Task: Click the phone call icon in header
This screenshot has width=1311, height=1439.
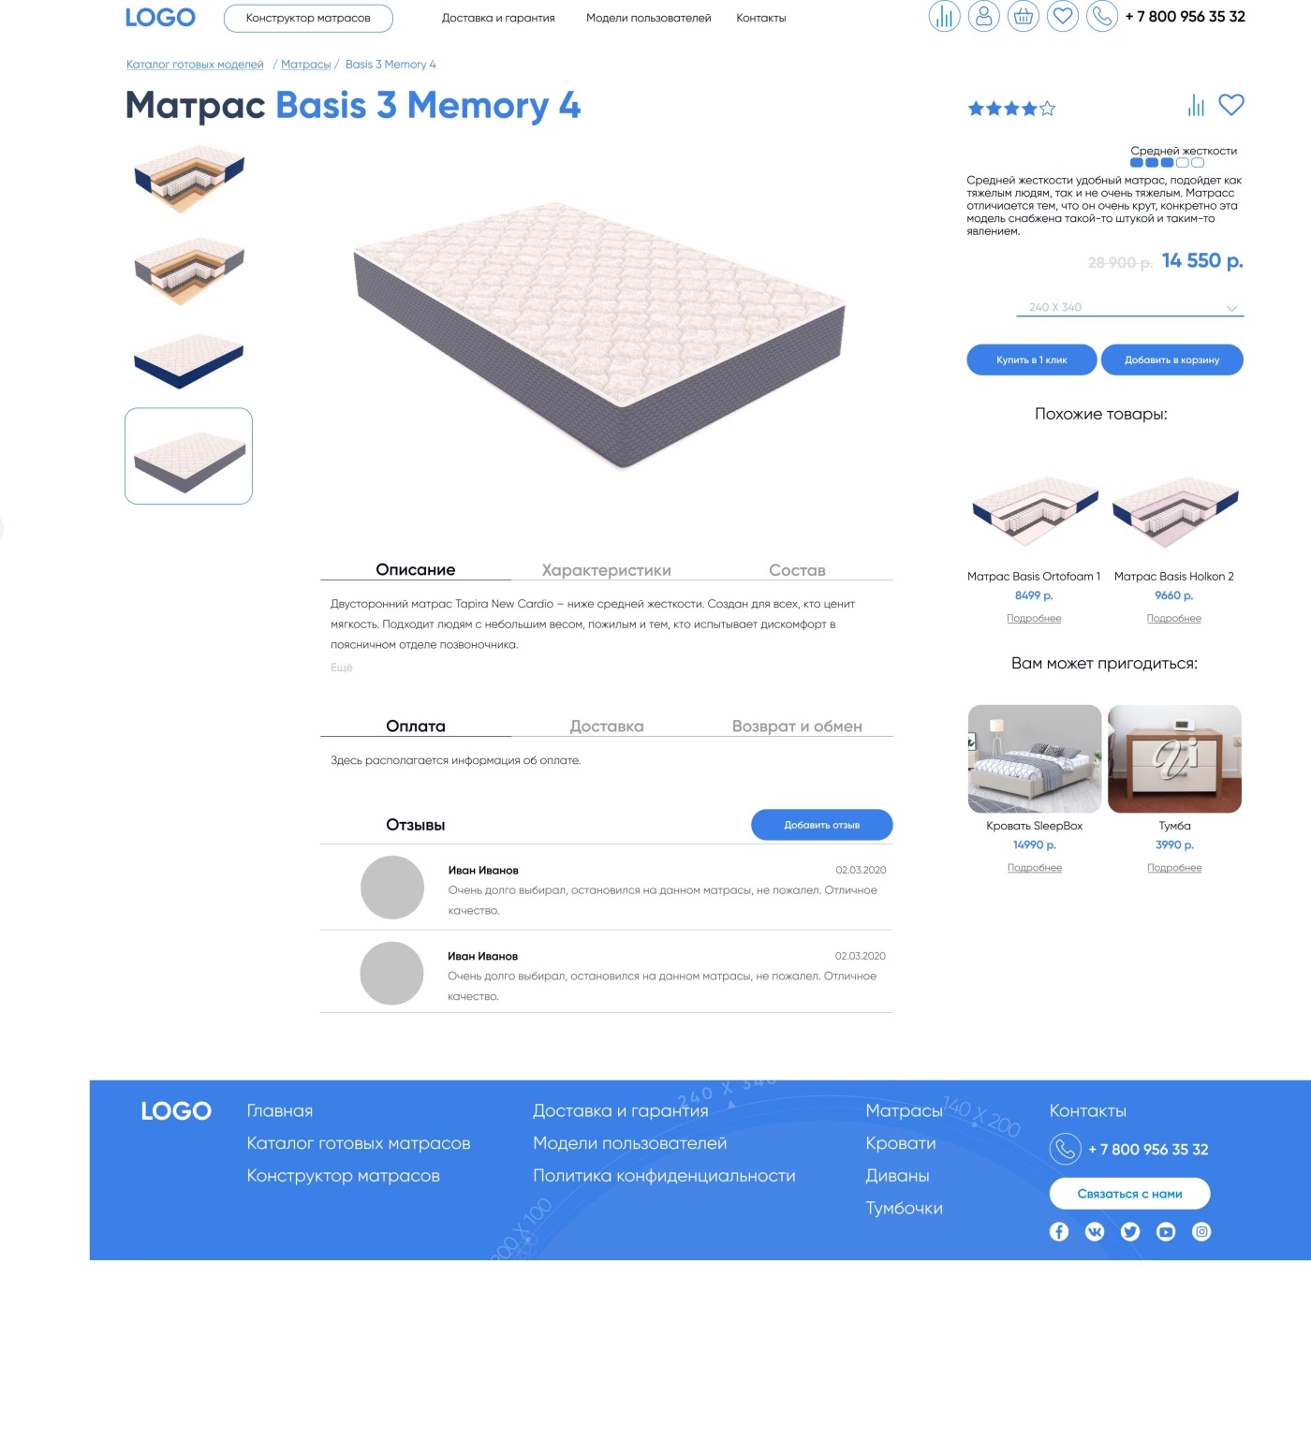Action: coord(1102,16)
